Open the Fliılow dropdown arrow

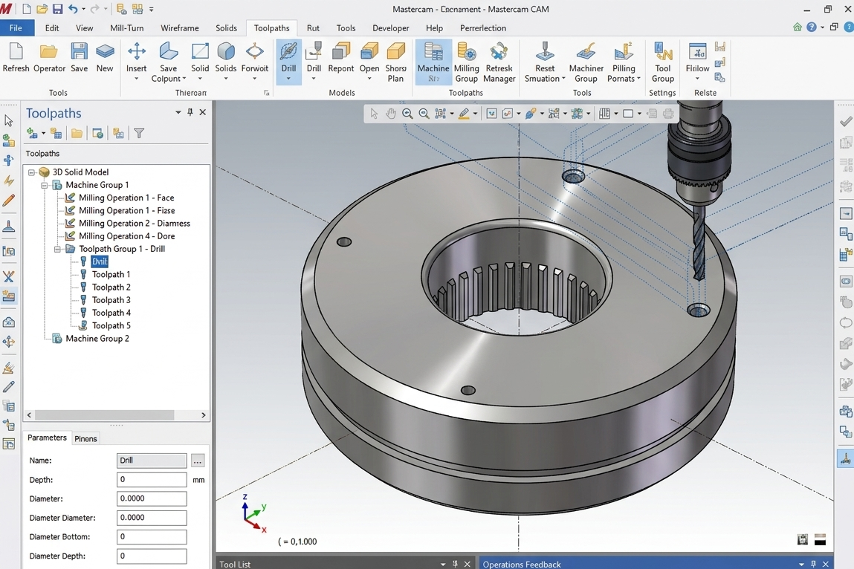697,79
